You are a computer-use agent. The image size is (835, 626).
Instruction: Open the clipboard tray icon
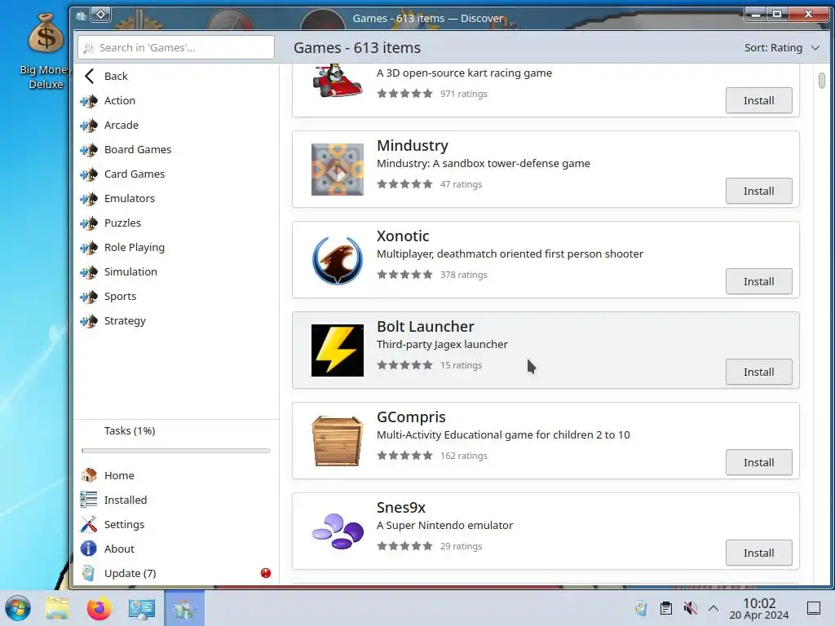(x=665, y=608)
